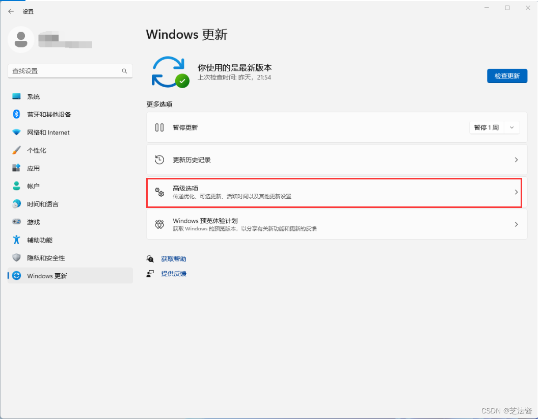Click the 个性化 paintbrush icon
Screen dimensions: 540x419
[x=16, y=150]
